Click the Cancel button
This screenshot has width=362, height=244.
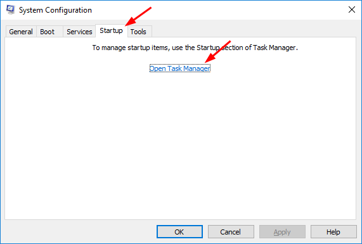(x=231, y=232)
